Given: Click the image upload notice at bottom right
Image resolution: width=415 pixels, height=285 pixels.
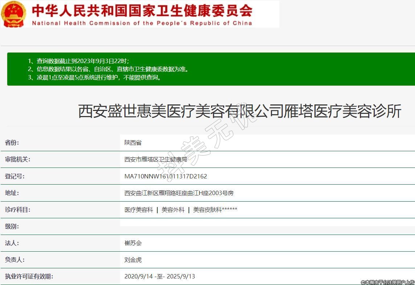Looking at the screenshot, I should tap(387, 282).
